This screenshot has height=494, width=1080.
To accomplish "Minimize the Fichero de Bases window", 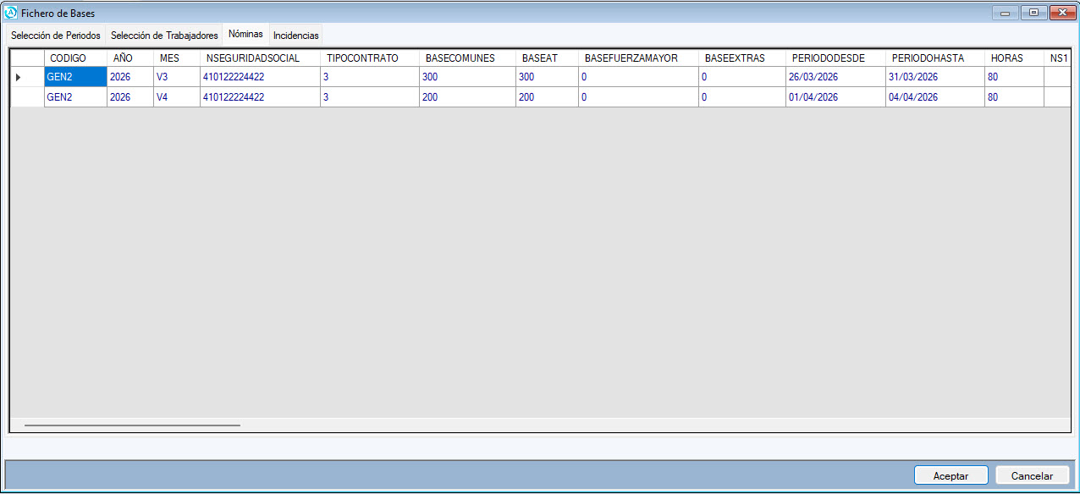I will click(1008, 13).
